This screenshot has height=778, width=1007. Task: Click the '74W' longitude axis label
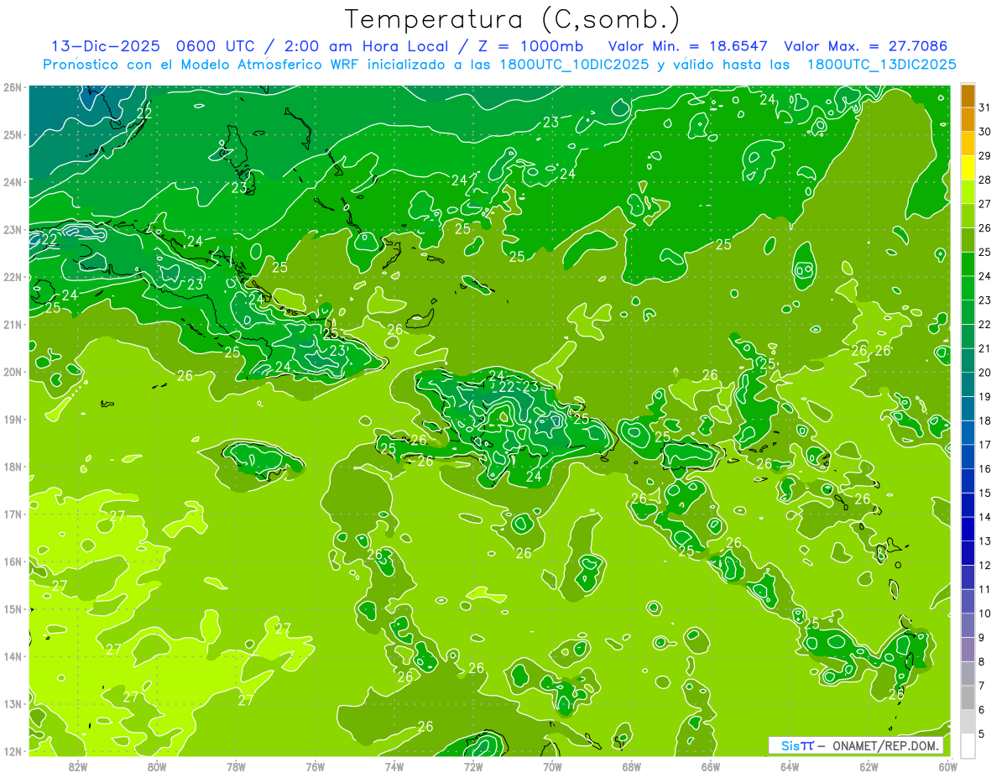394,765
